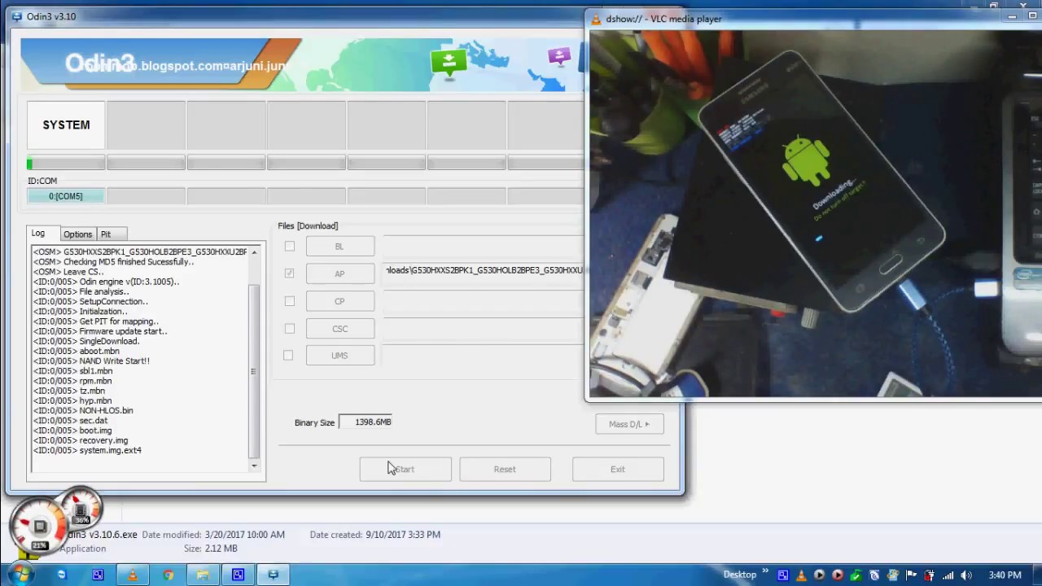1042x586 pixels.
Task: Click the BL file path field
Action: pyautogui.click(x=484, y=244)
